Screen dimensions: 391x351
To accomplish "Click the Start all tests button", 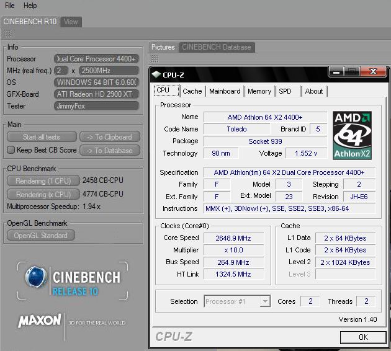I will 42,137.
